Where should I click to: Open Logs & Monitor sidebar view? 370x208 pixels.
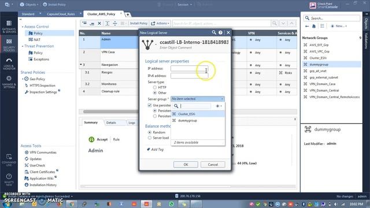[9, 64]
